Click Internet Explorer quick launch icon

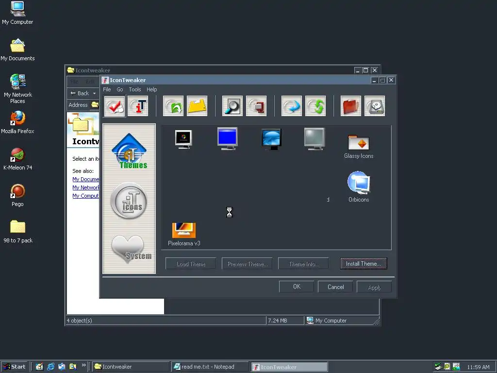[x=50, y=367]
